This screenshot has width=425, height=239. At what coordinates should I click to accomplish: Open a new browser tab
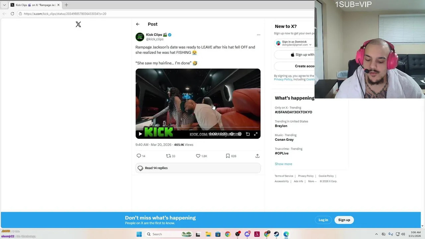pyautogui.click(x=66, y=5)
